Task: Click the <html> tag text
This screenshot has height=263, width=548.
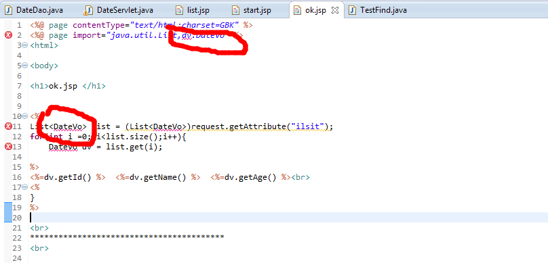Action: point(44,45)
